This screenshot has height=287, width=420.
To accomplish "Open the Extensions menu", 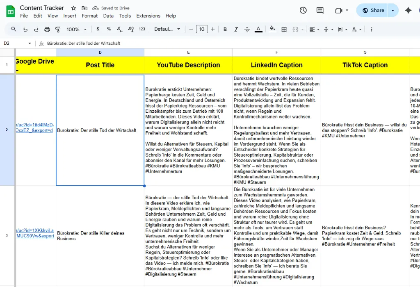I will 148,16.
